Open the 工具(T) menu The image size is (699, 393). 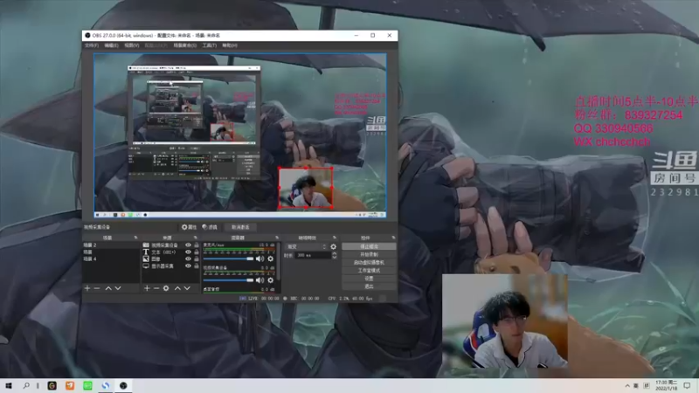(x=210, y=45)
